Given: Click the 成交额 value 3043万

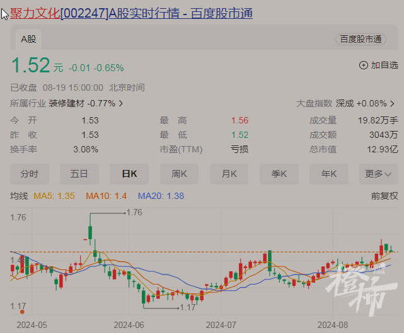Looking at the screenshot, I should (x=384, y=135).
